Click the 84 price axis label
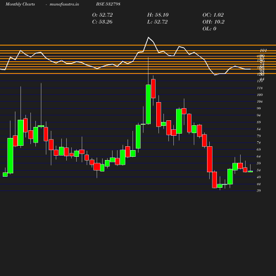Screen dimensions: 276x276 (x=259, y=129)
